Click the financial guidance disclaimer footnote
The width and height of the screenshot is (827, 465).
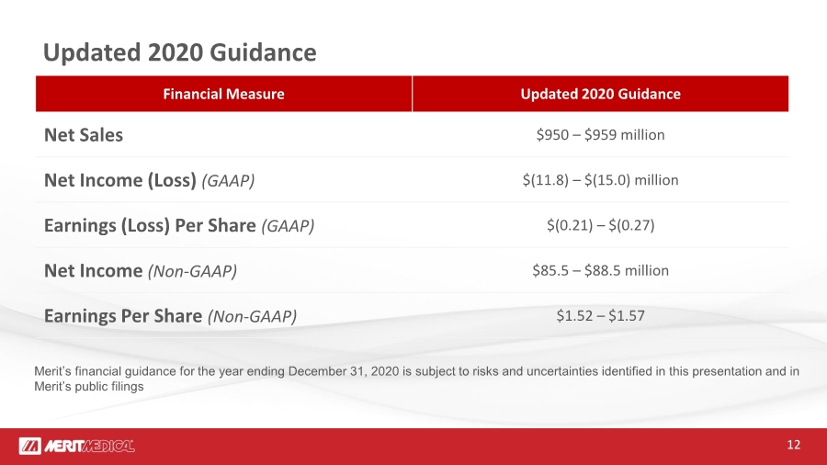click(416, 379)
